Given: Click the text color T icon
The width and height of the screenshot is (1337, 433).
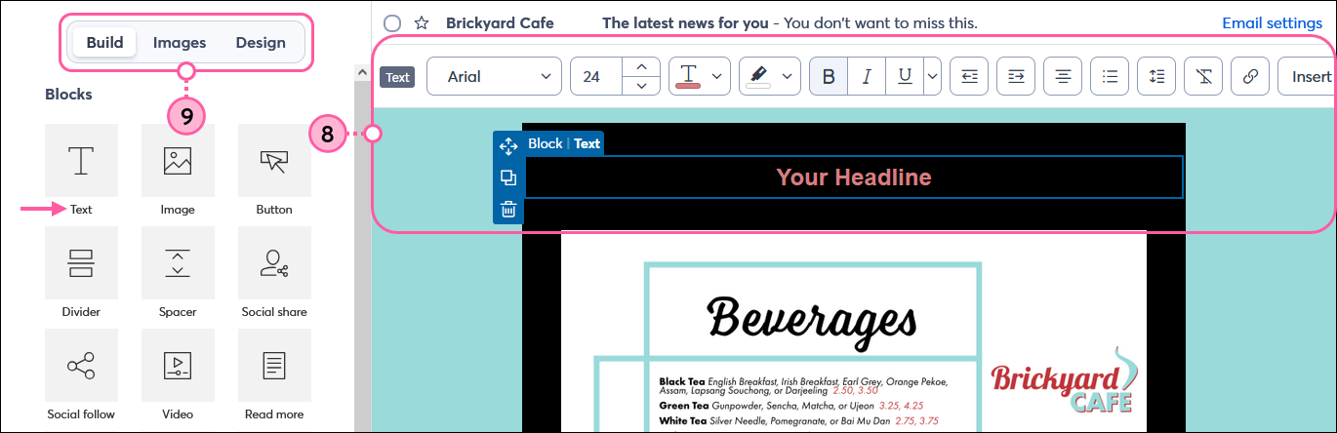Looking at the screenshot, I should click(x=688, y=76).
